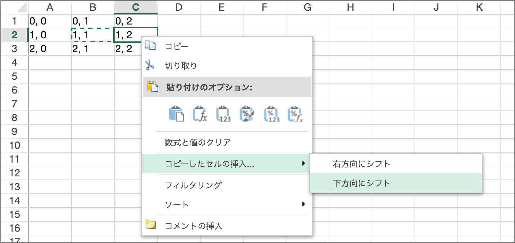Screen dimensions: 515x243
Task: Click cell containing "2, 0"
Action: [x=50, y=49]
